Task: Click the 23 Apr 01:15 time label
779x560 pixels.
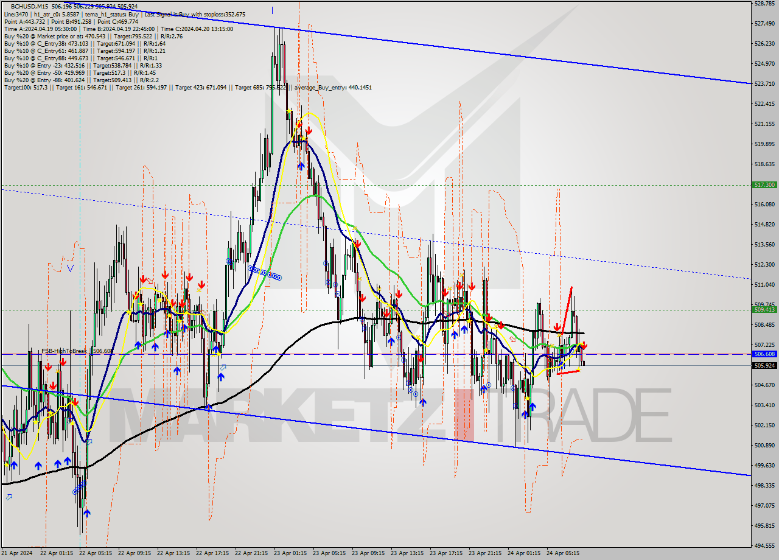Action: click(290, 553)
